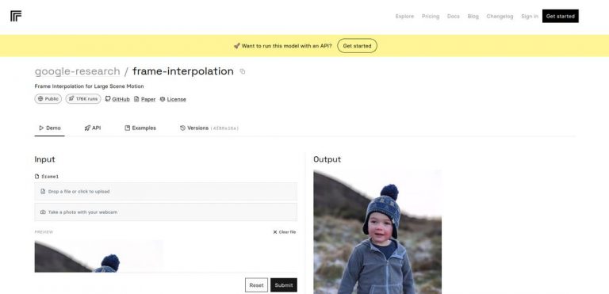Click the PREVIEW label
The width and height of the screenshot is (609, 294).
pyautogui.click(x=44, y=232)
